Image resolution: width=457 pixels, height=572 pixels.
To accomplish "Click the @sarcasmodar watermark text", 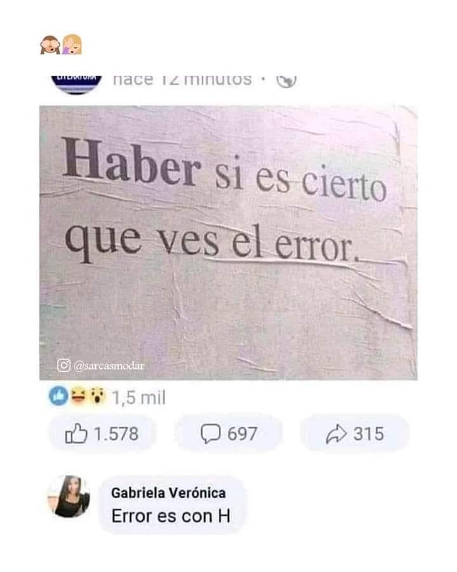I will [x=109, y=365].
